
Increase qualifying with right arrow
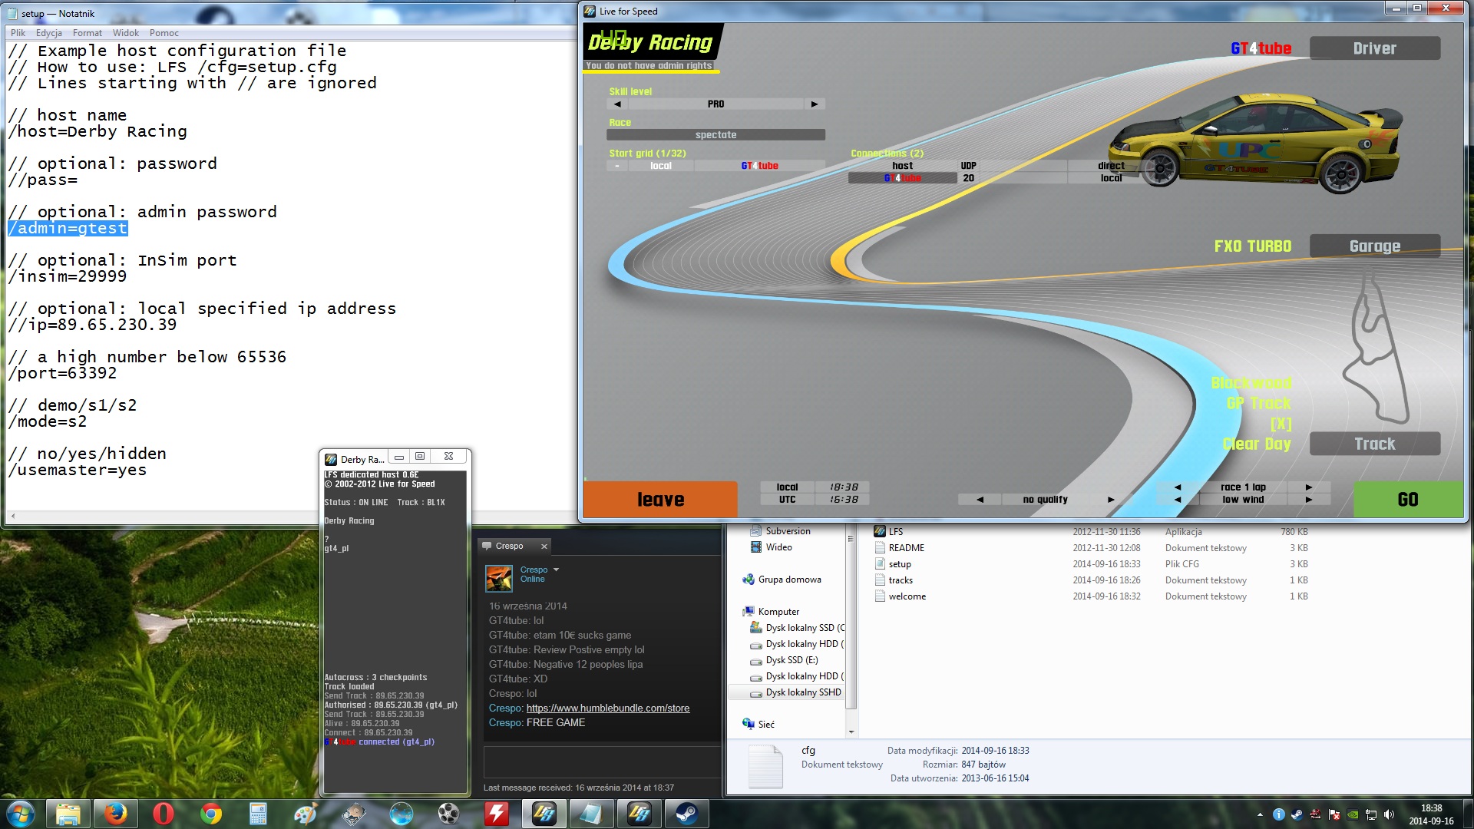[x=1111, y=500]
